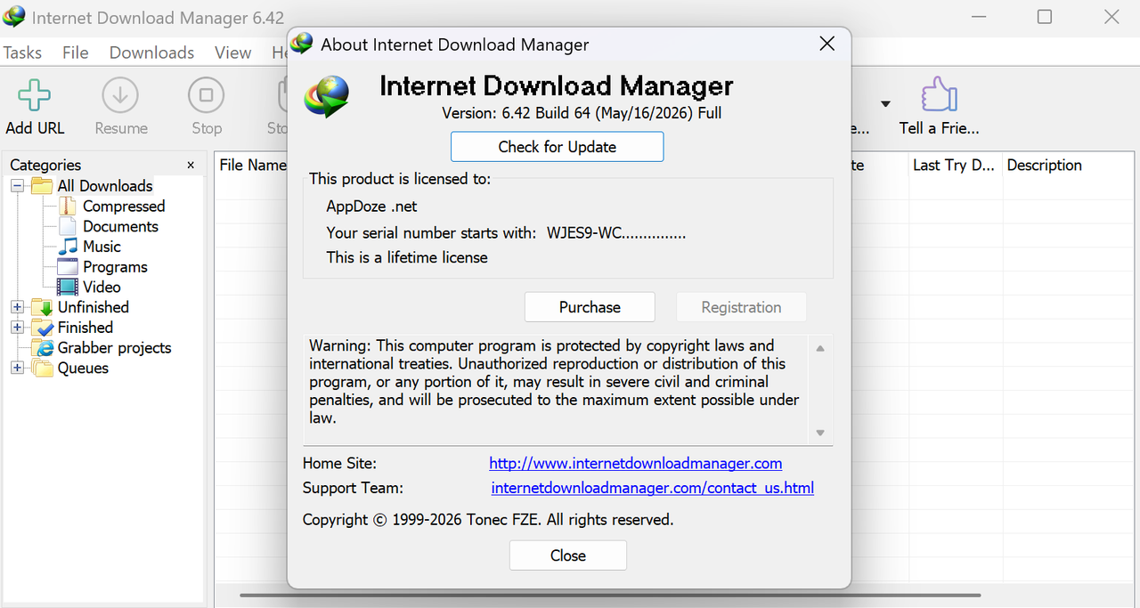The height and width of the screenshot is (608, 1140).
Task: Expand the Finished tree node
Action: [18, 328]
